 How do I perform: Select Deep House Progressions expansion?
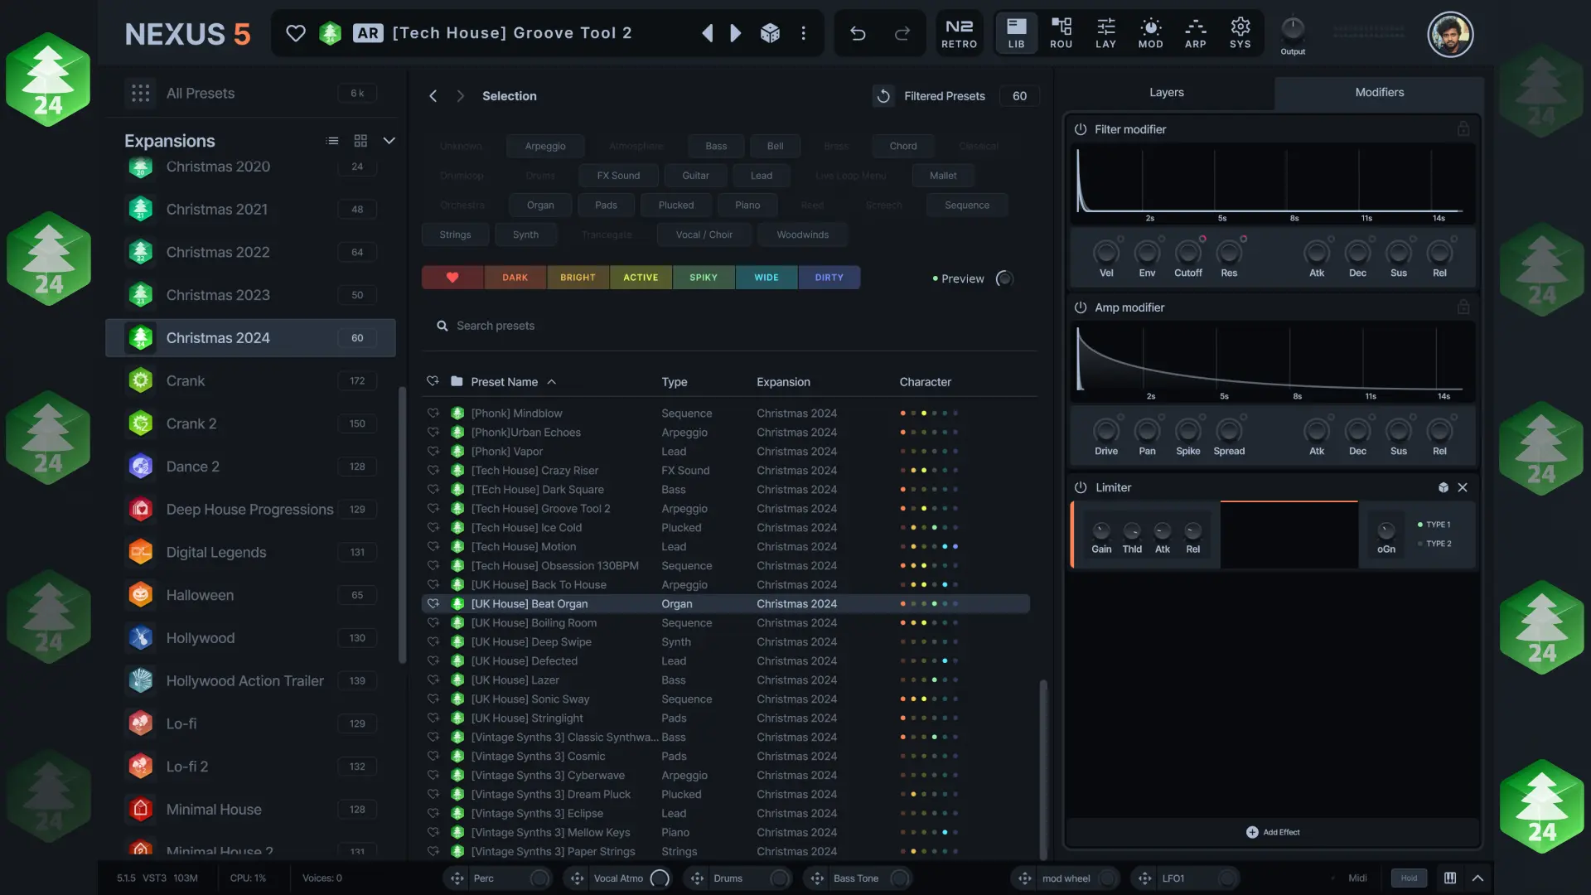point(250,510)
